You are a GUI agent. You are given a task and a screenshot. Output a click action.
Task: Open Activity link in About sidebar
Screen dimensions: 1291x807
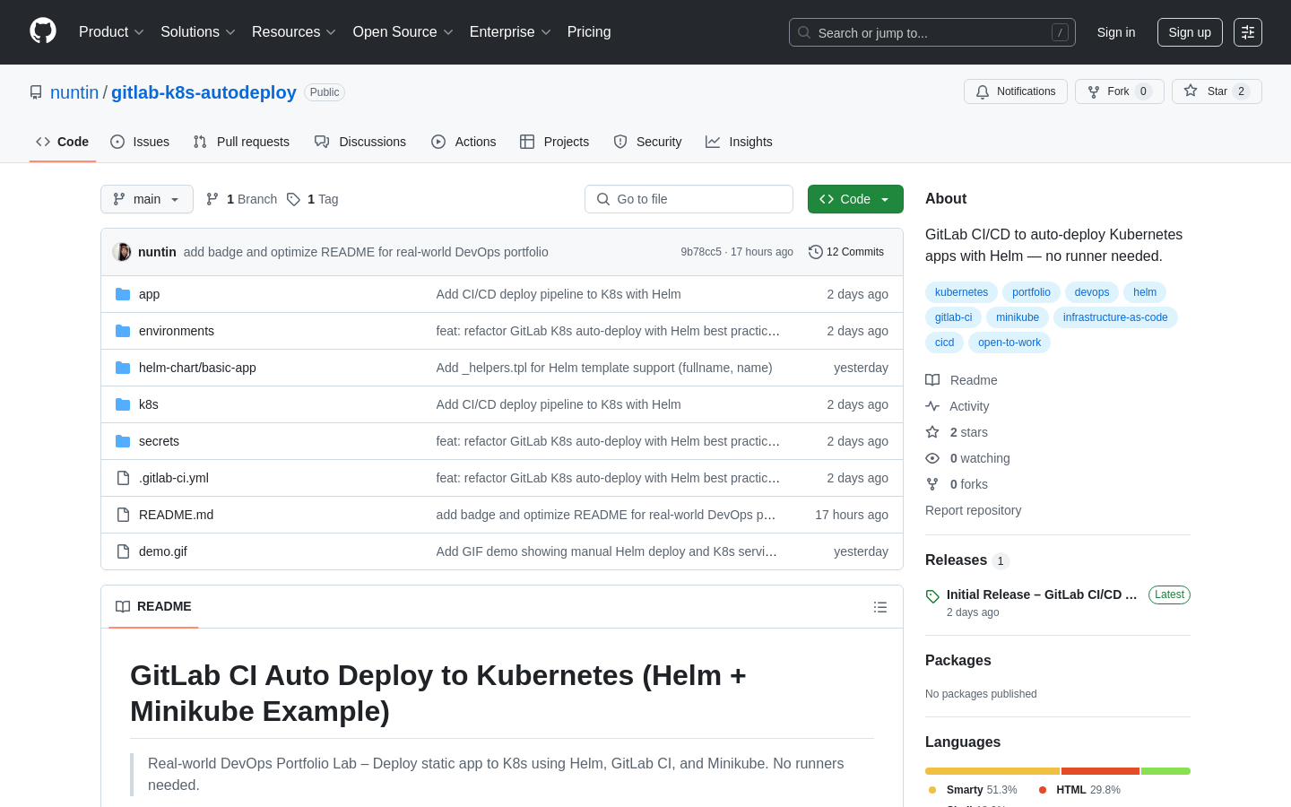coord(957,406)
